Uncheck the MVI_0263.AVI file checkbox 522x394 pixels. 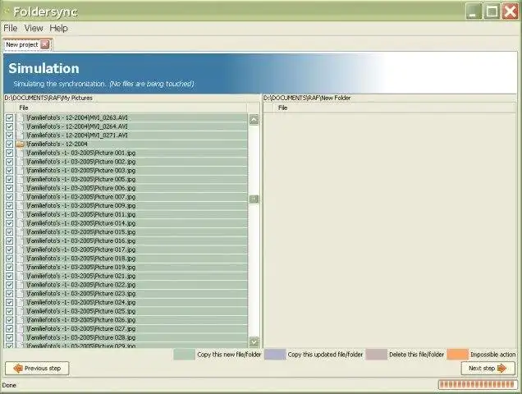[x=9, y=118]
